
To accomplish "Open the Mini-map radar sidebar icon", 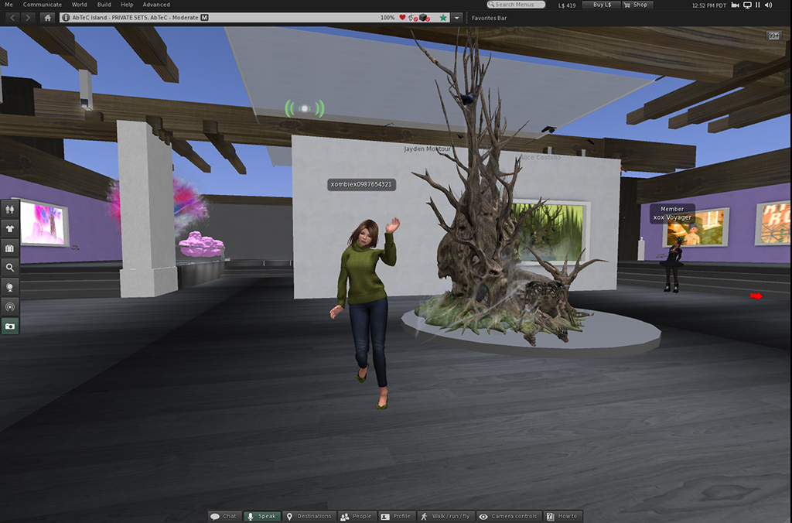I will point(10,306).
